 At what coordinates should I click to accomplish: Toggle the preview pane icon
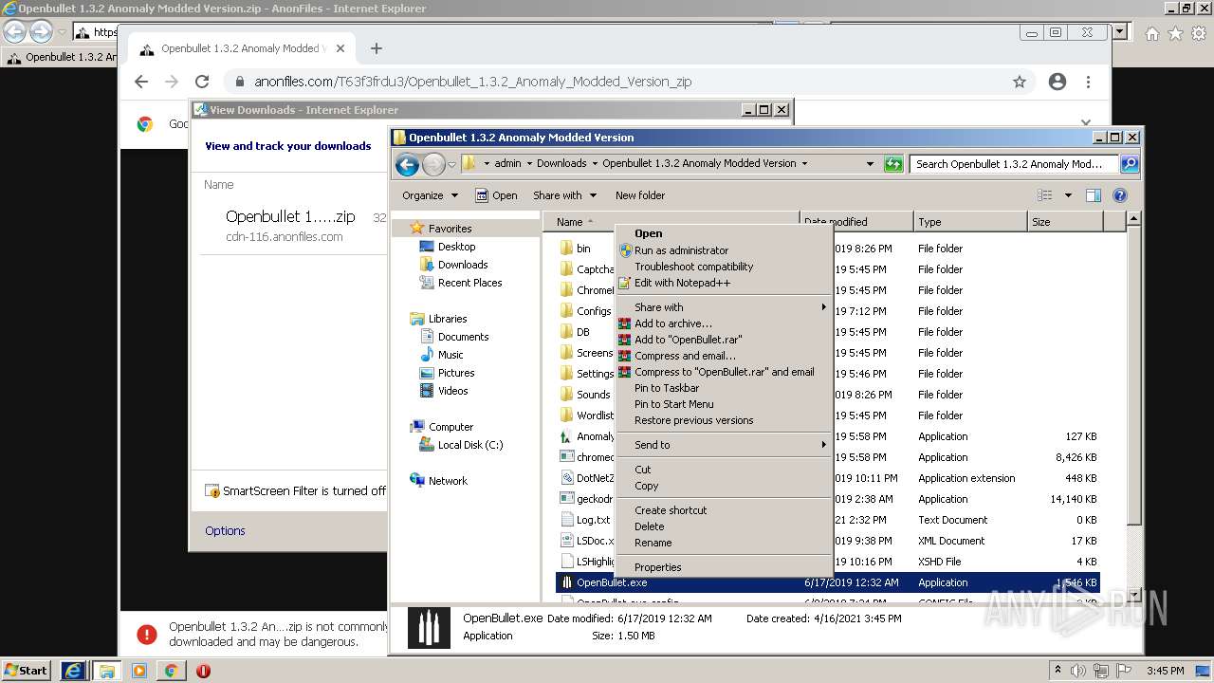1093,195
